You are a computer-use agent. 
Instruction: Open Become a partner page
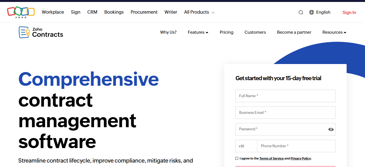pos(294,32)
